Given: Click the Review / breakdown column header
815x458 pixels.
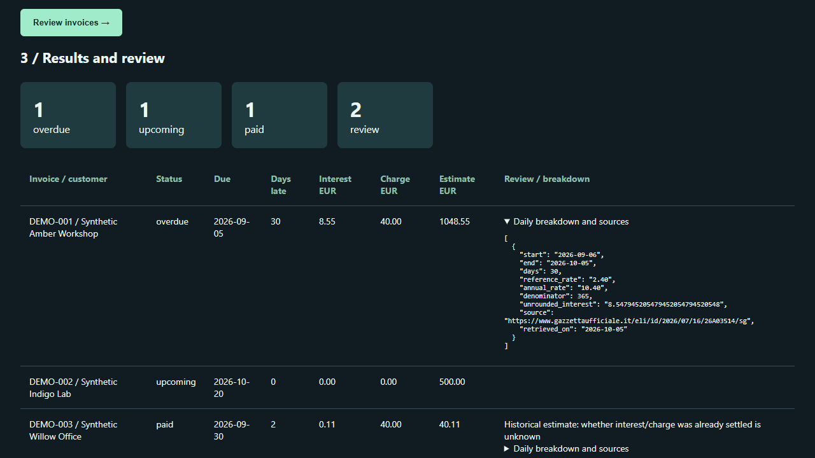Looking at the screenshot, I should point(547,179).
